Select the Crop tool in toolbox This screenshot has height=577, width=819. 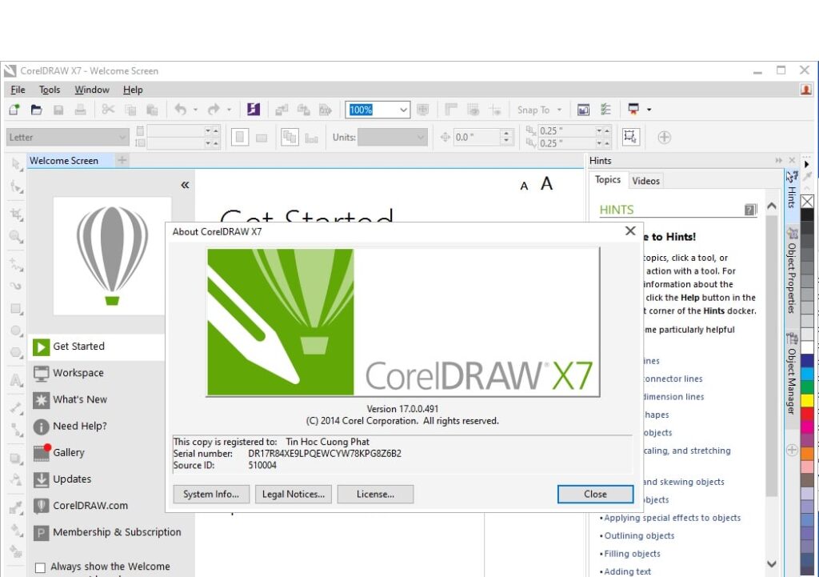[x=16, y=214]
